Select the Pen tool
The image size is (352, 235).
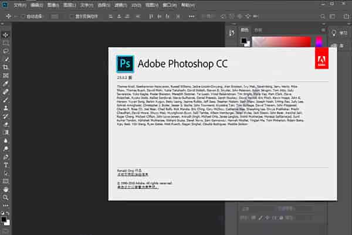(6, 157)
